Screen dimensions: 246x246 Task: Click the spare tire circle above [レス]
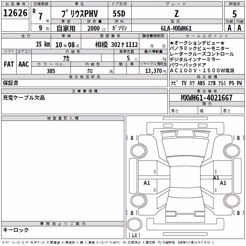(134, 224)
